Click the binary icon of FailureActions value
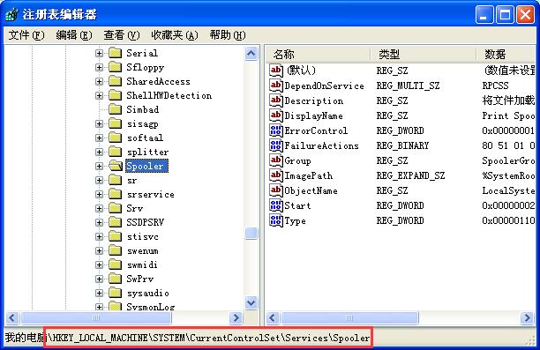 pyautogui.click(x=276, y=145)
